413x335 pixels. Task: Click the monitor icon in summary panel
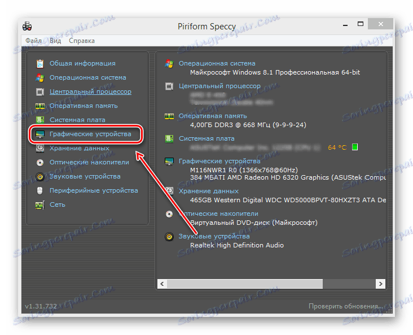coord(169,161)
